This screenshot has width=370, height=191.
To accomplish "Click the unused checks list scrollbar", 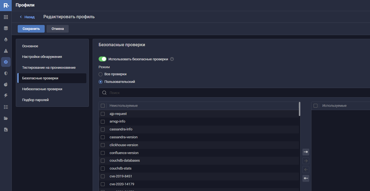I will point(300,109).
